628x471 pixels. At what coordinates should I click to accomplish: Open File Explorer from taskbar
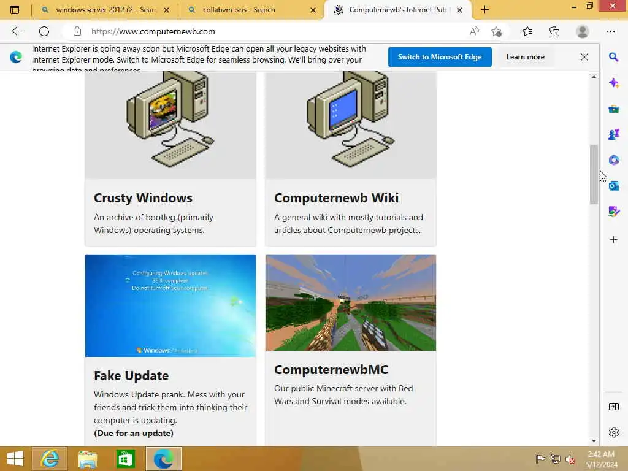click(x=87, y=459)
